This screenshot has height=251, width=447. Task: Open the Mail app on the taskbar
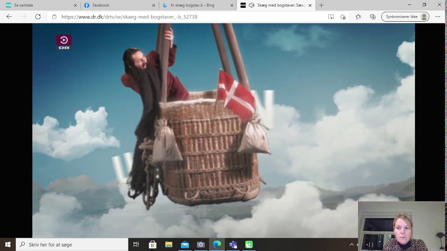(185, 244)
